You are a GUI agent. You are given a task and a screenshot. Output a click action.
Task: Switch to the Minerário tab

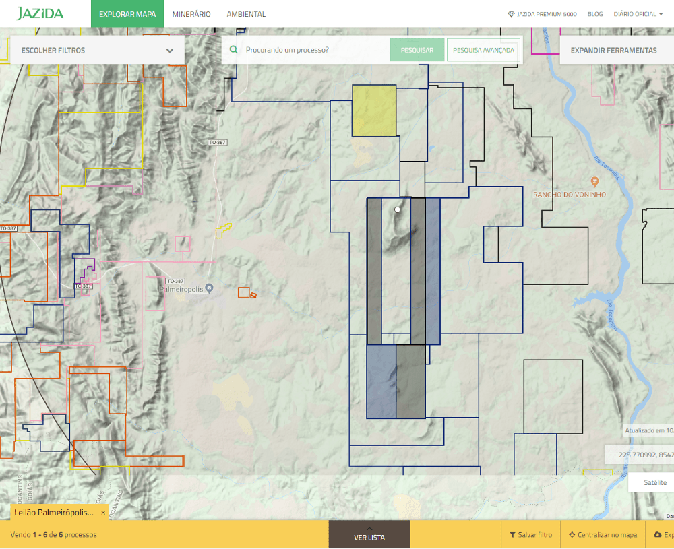(191, 14)
